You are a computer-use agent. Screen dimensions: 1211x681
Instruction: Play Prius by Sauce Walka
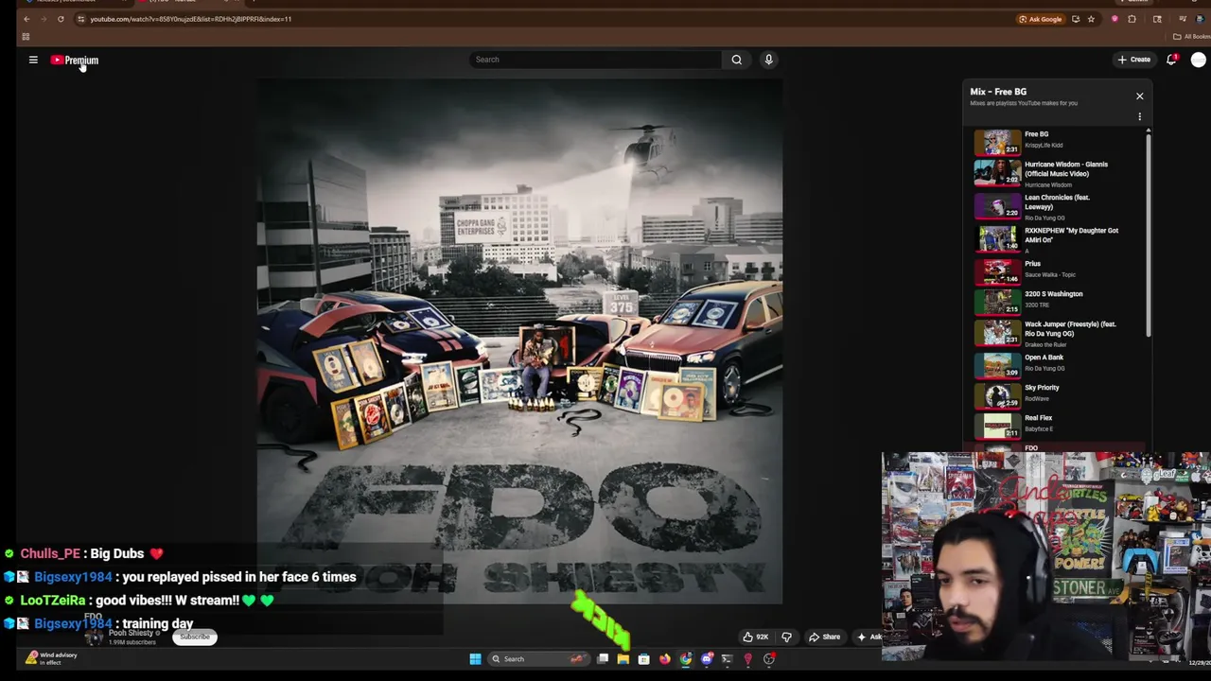pos(1059,271)
